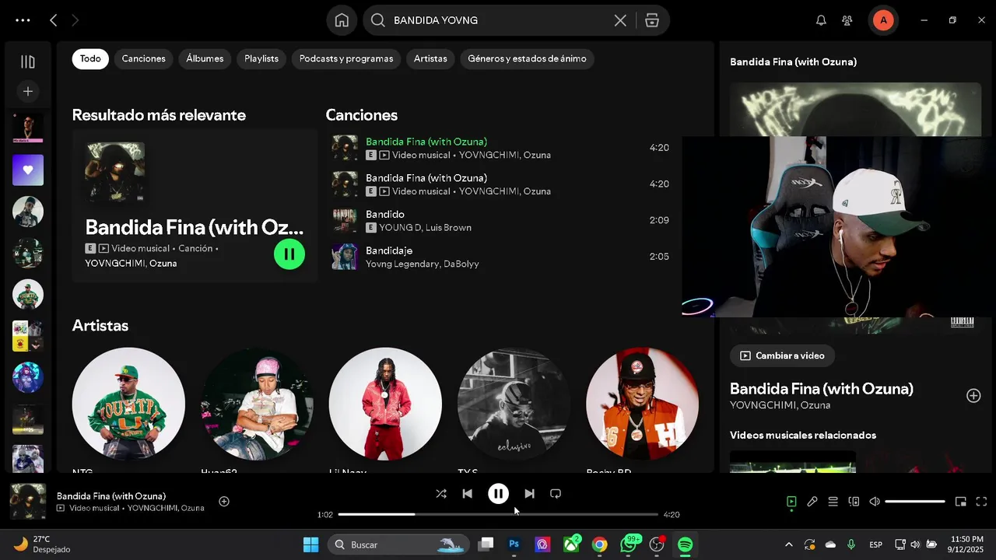Open the artist in orange 16 jacket
Screen dimensions: 996x560
pyautogui.click(x=642, y=404)
